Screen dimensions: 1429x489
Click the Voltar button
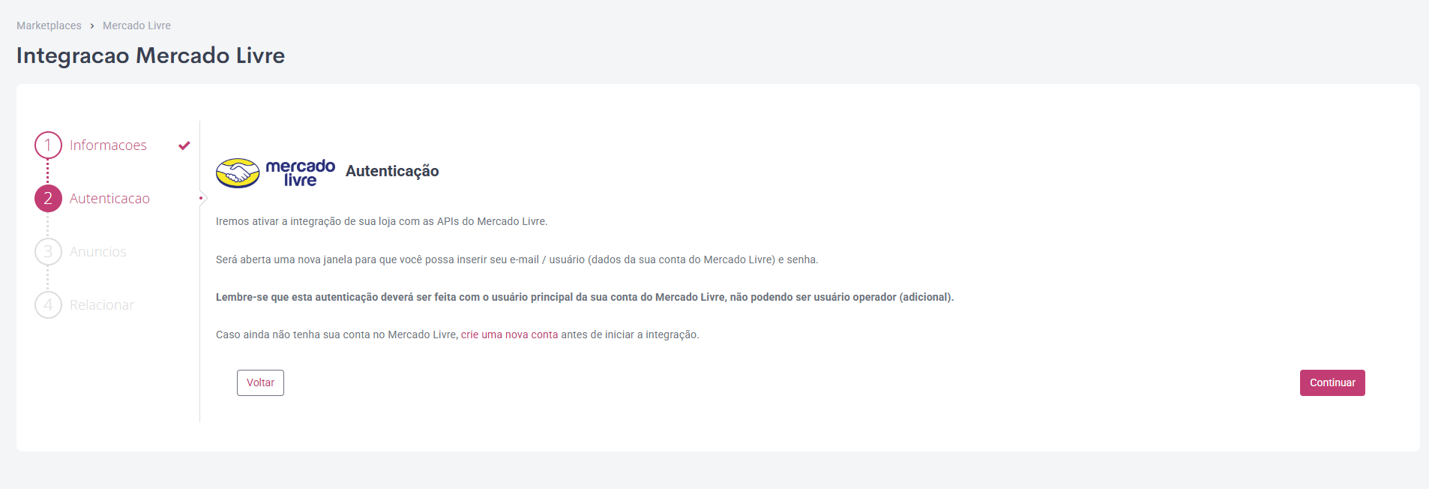pyautogui.click(x=260, y=382)
